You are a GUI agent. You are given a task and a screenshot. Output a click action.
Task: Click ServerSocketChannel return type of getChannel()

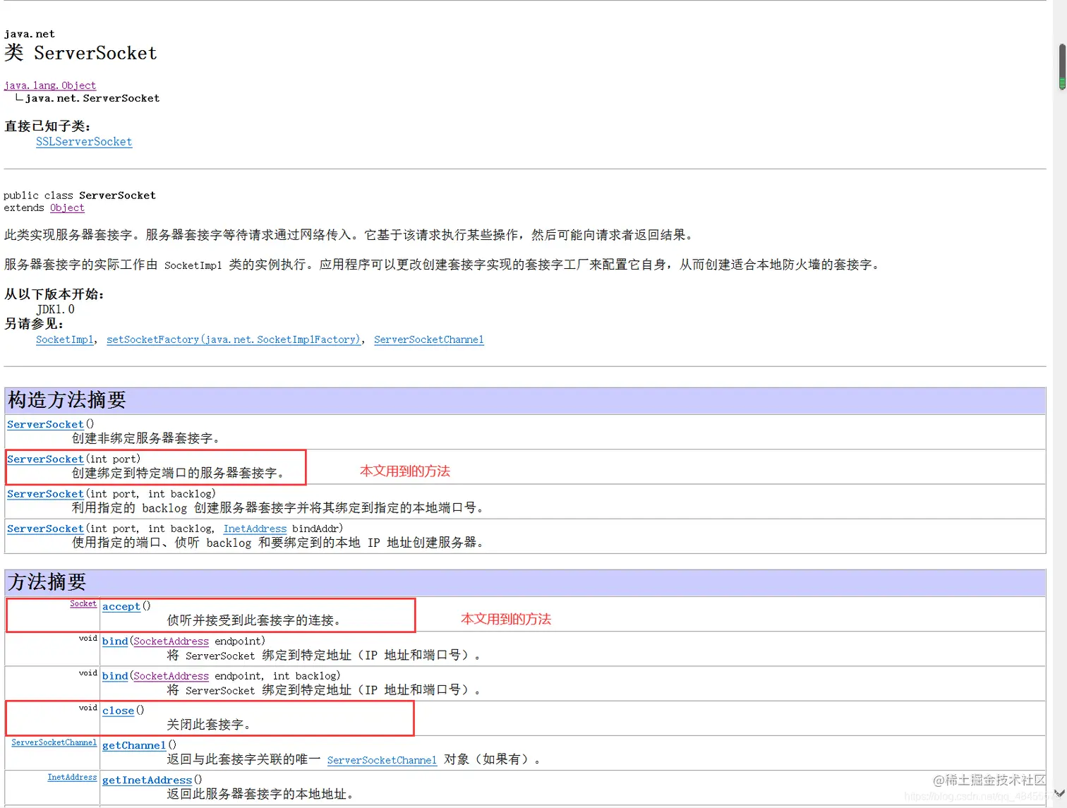click(x=54, y=742)
